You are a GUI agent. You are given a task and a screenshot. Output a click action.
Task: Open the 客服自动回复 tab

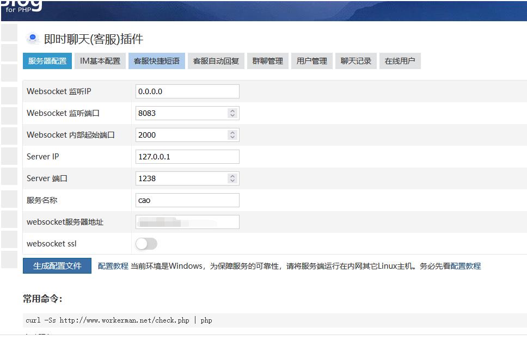(x=216, y=61)
